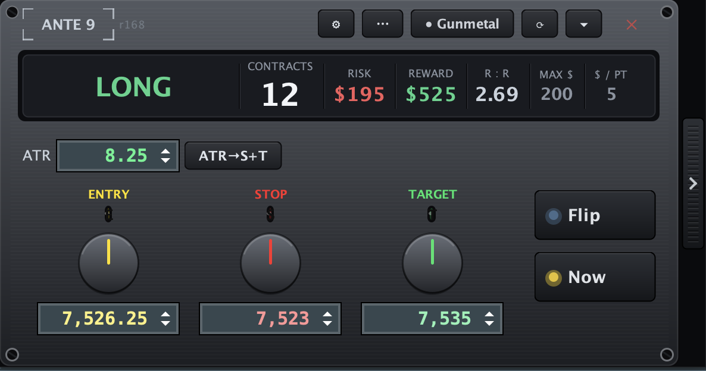Image resolution: width=706 pixels, height=371 pixels.
Task: Click the RISK amount $195
Action: pyautogui.click(x=360, y=94)
